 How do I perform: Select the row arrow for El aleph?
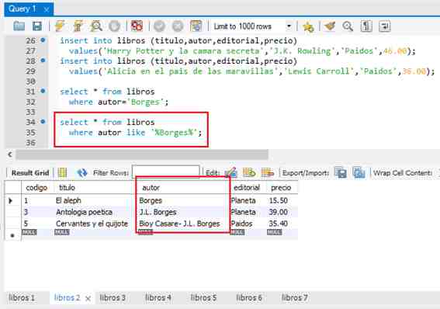point(11,200)
